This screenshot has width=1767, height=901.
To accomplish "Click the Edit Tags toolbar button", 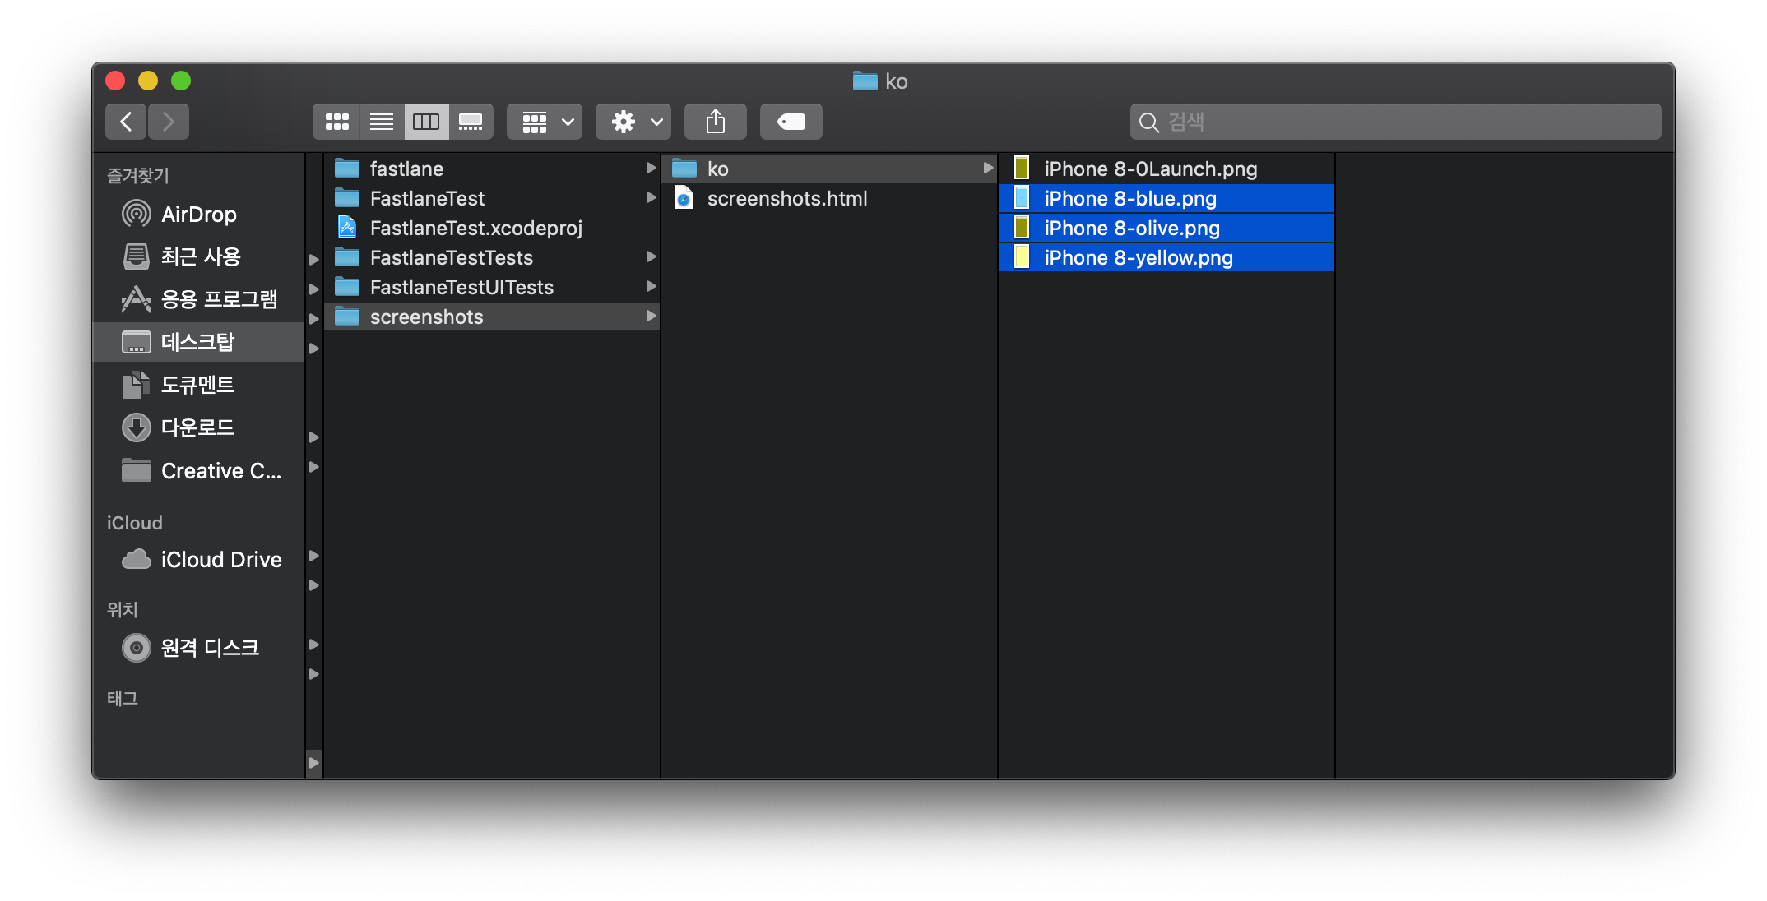I will 791,122.
